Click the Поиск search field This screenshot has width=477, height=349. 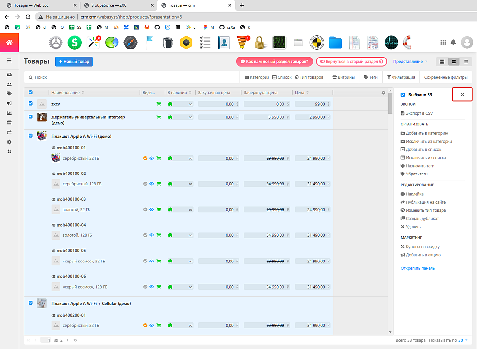coord(133,77)
